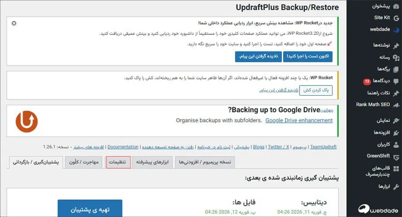Open the TeamUpdraft link
Screen dimensions: 402x217
click(323, 147)
